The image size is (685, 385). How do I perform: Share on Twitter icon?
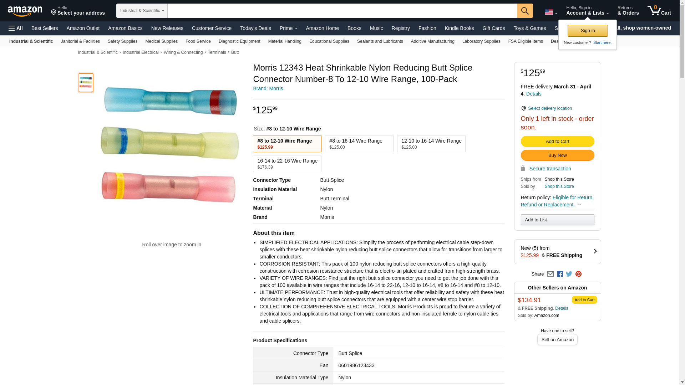pyautogui.click(x=569, y=274)
